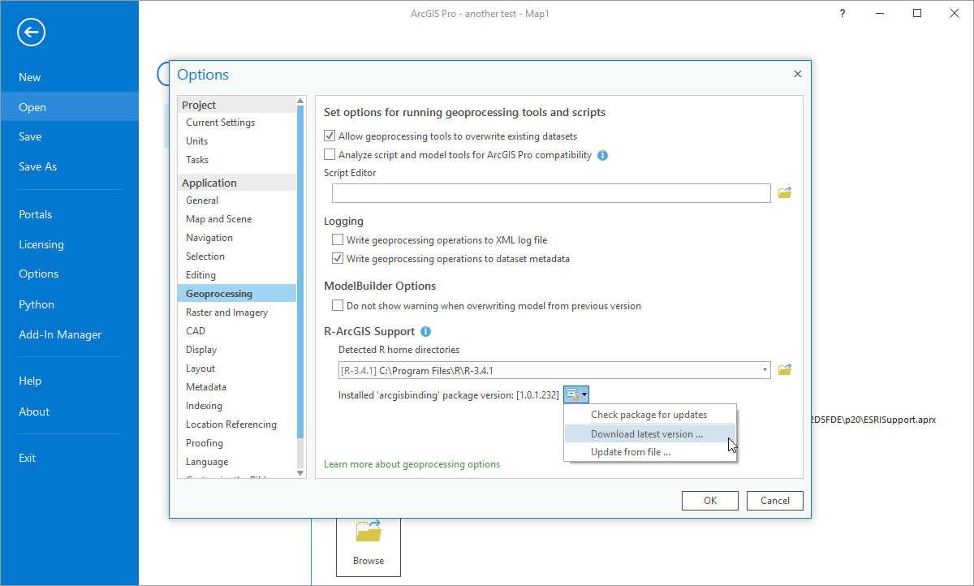Close the Options dialog with X
This screenshot has height=586, width=974.
pyautogui.click(x=798, y=74)
